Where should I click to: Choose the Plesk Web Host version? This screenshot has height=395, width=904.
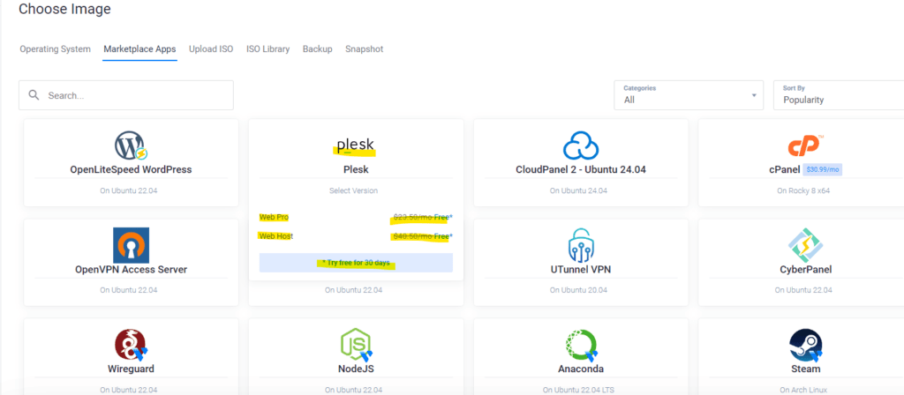[356, 236]
